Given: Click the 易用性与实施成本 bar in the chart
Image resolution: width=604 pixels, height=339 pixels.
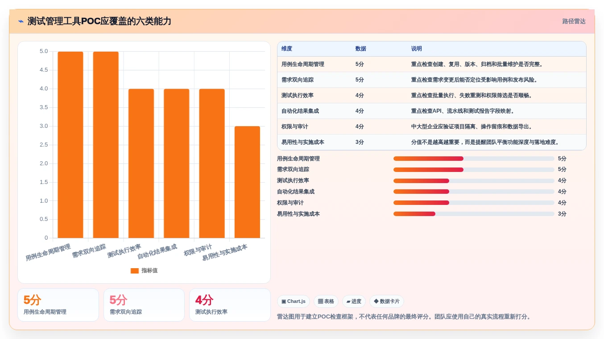Looking at the screenshot, I should click(x=247, y=182).
